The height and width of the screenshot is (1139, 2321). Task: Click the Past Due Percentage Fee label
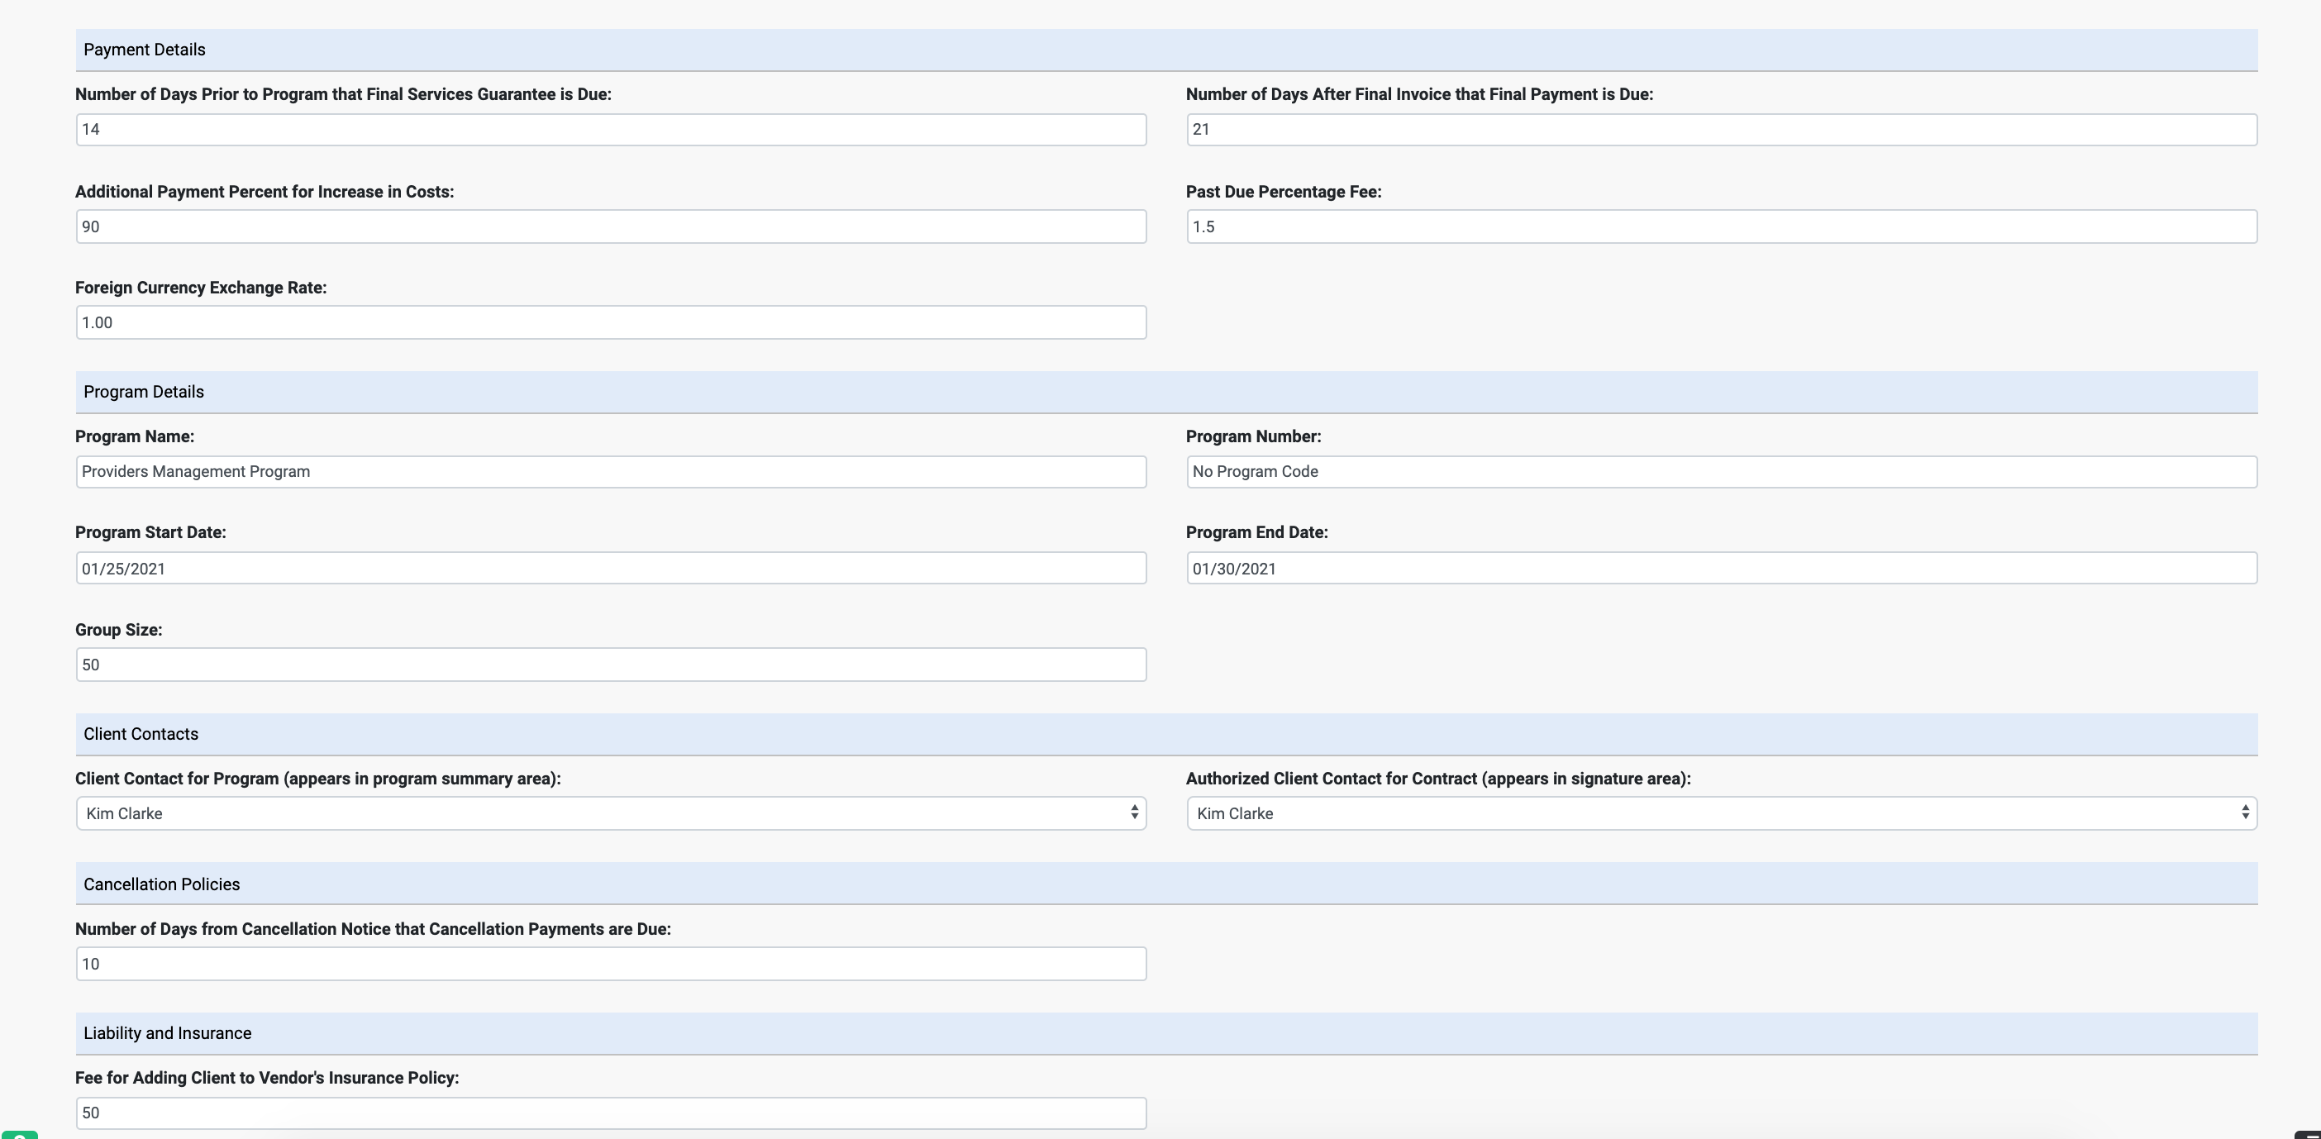click(1283, 192)
